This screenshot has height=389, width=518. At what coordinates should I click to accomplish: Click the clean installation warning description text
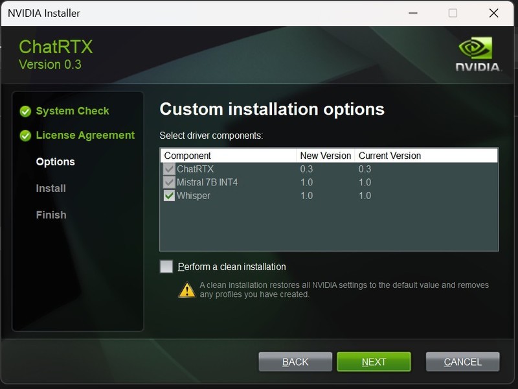[x=344, y=290]
